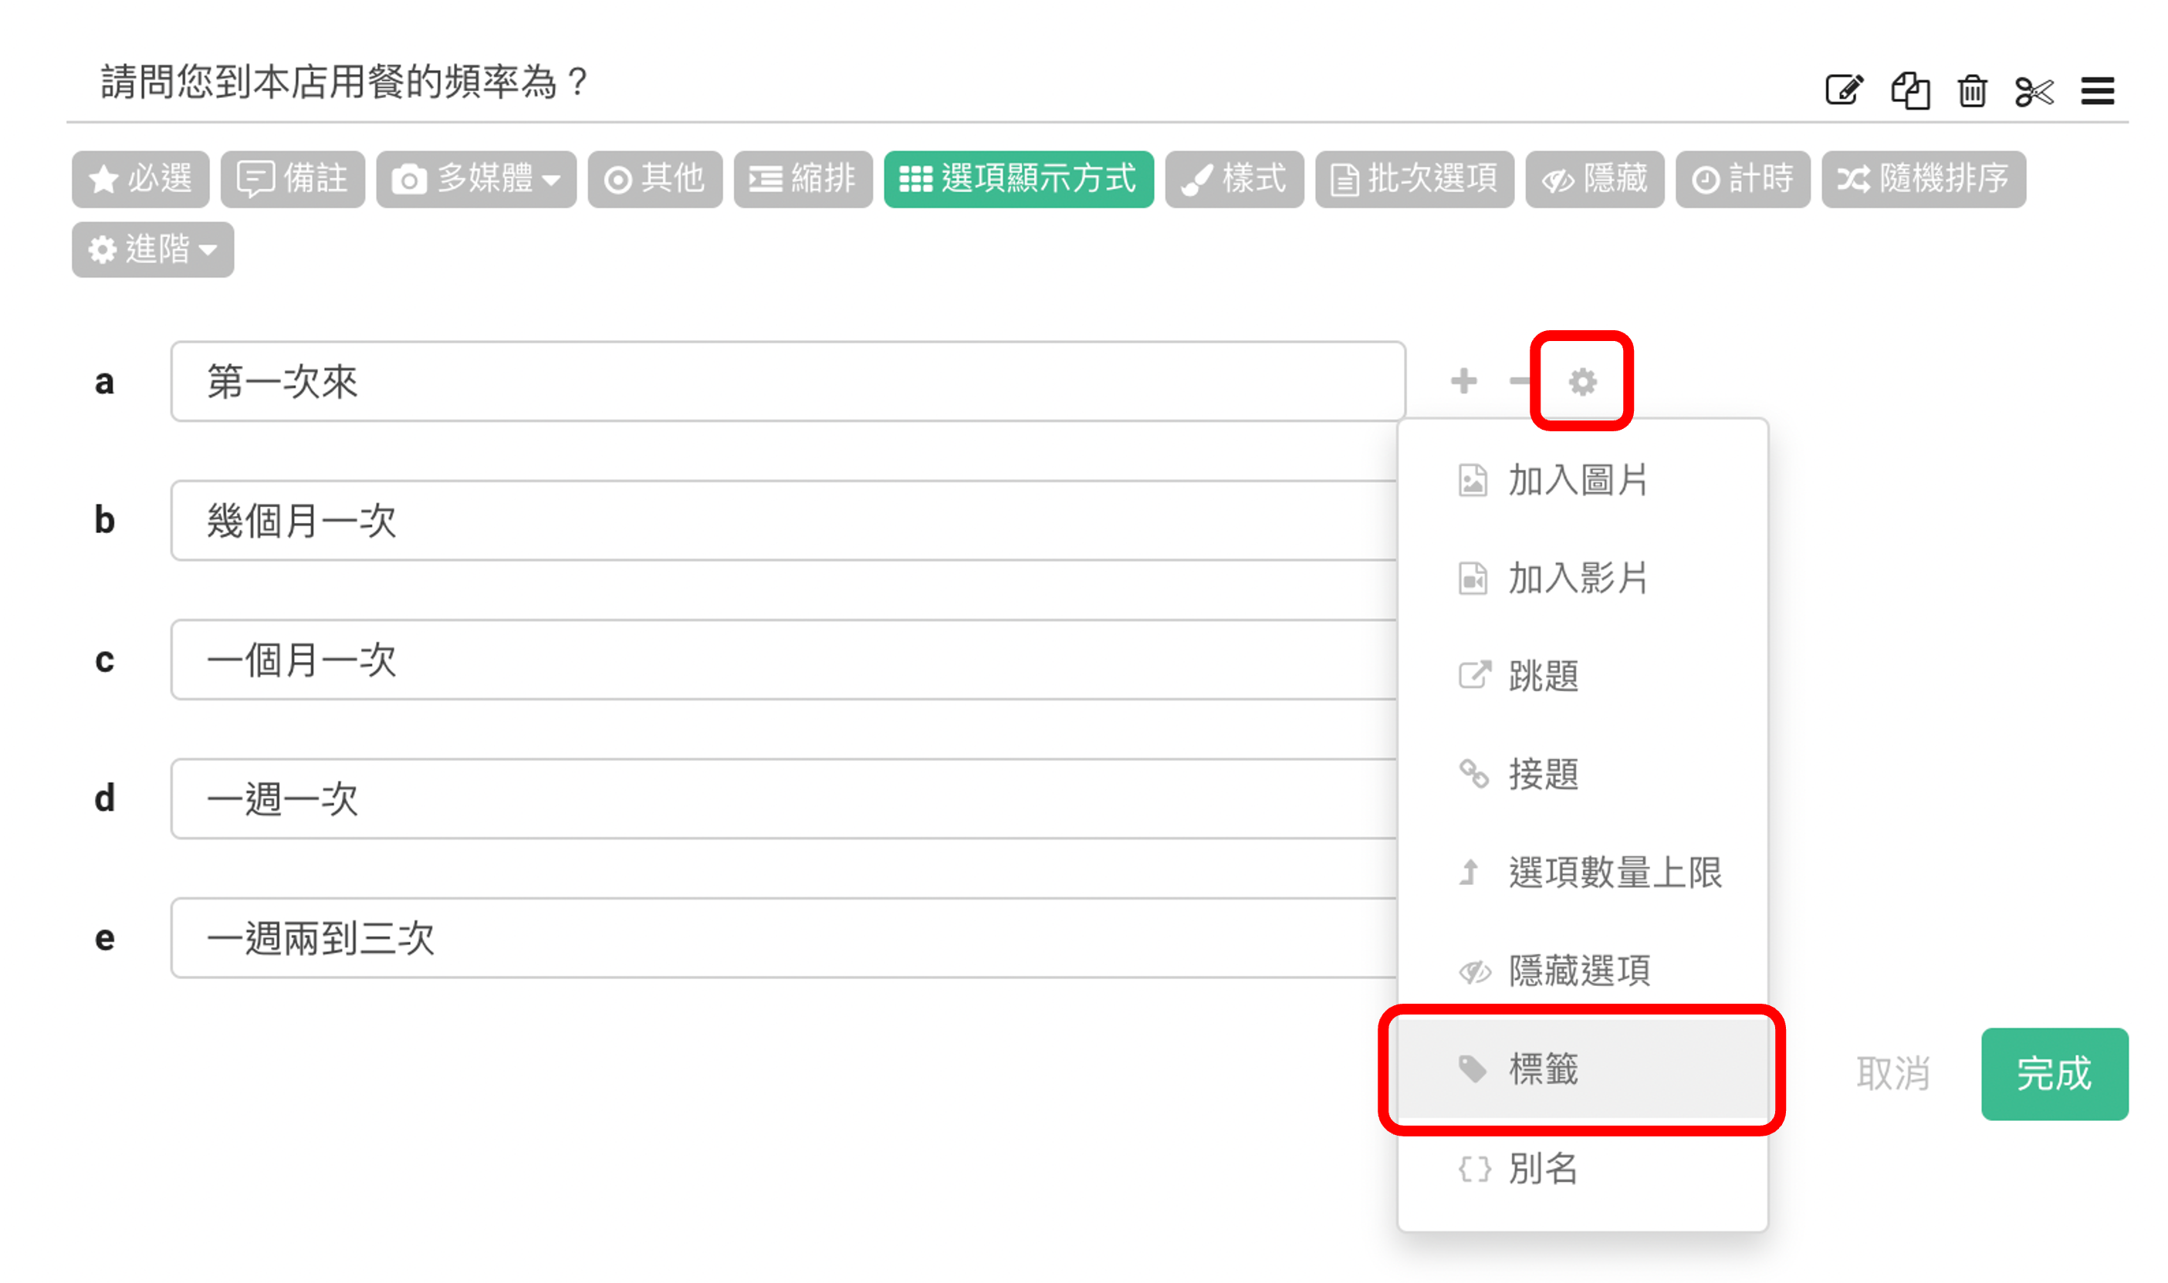Viewport: 2168px width, 1283px height.
Task: Click minus icon to remove option a
Action: (x=1519, y=381)
